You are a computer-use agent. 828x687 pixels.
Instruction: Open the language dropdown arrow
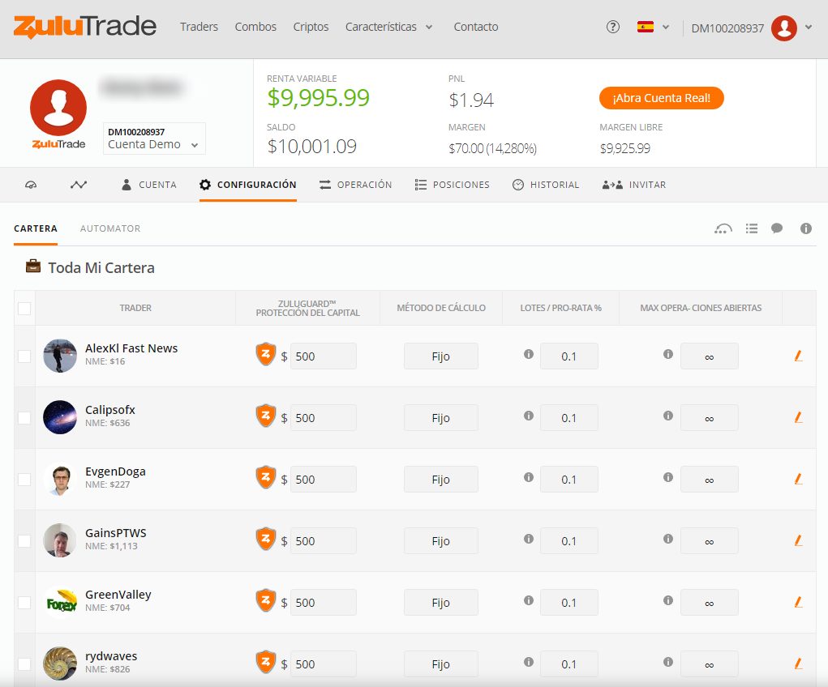[x=666, y=27]
